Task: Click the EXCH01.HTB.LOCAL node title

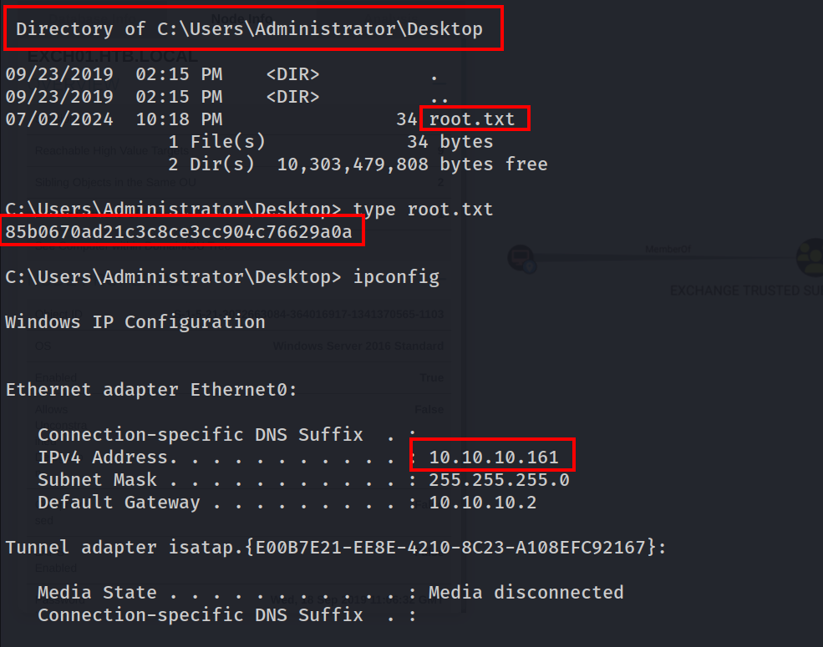Action: (x=112, y=56)
